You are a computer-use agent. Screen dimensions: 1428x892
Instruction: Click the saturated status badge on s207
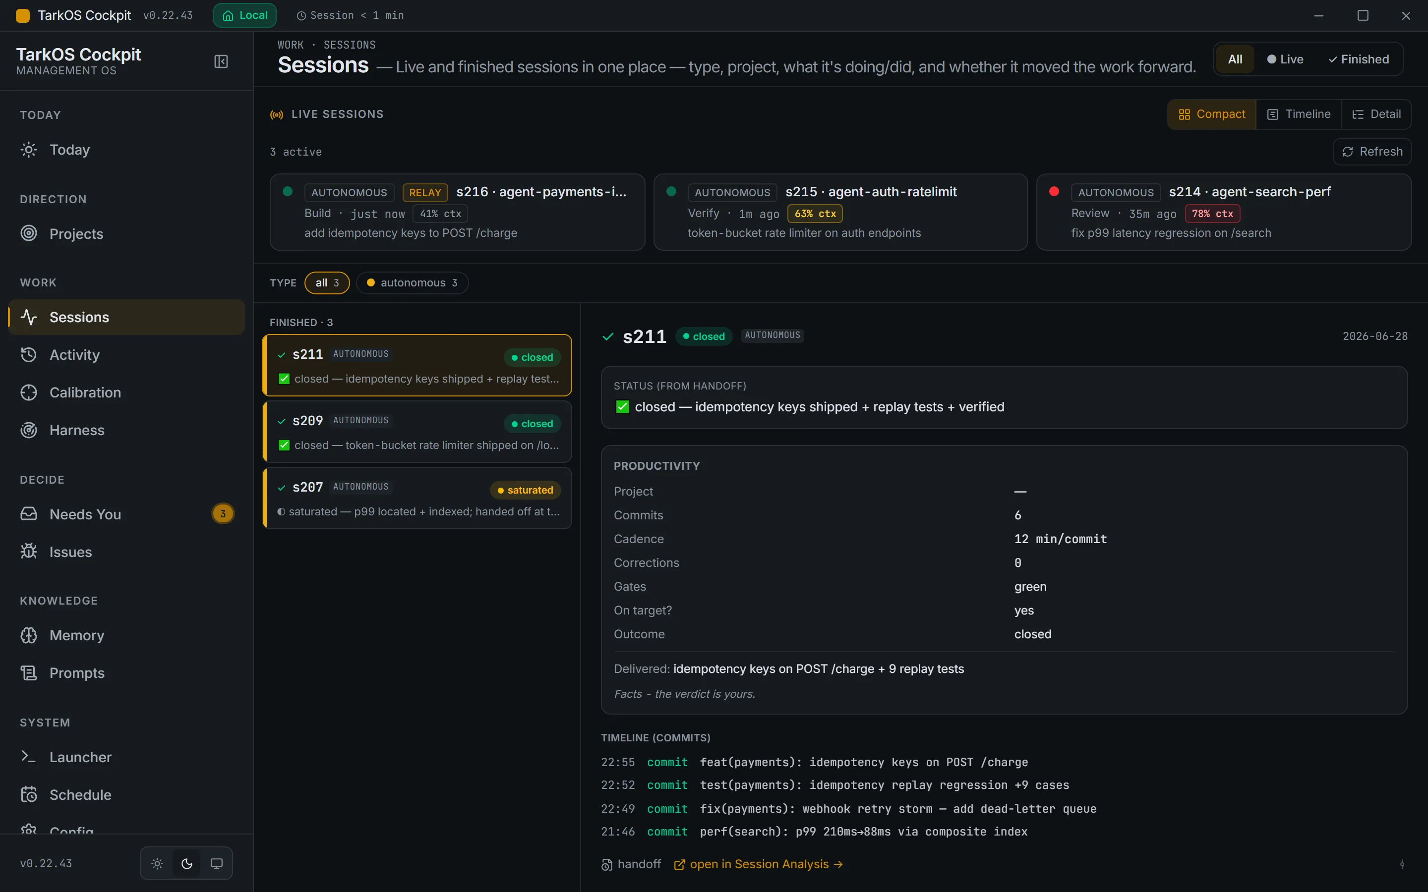(x=525, y=490)
